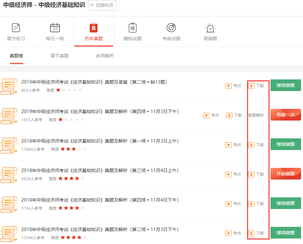Click scroll paper icon of 2018 第一场 exam
The image size is (303, 244).
point(9,145)
